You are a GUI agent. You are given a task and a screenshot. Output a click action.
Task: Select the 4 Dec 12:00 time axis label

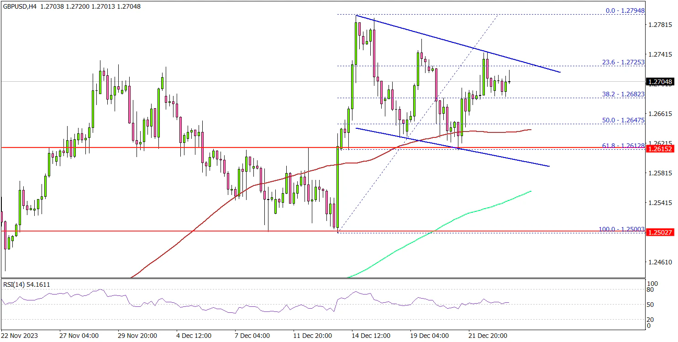pos(194,336)
